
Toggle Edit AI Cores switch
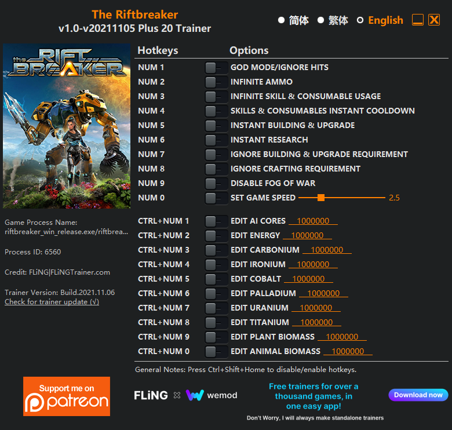point(216,221)
